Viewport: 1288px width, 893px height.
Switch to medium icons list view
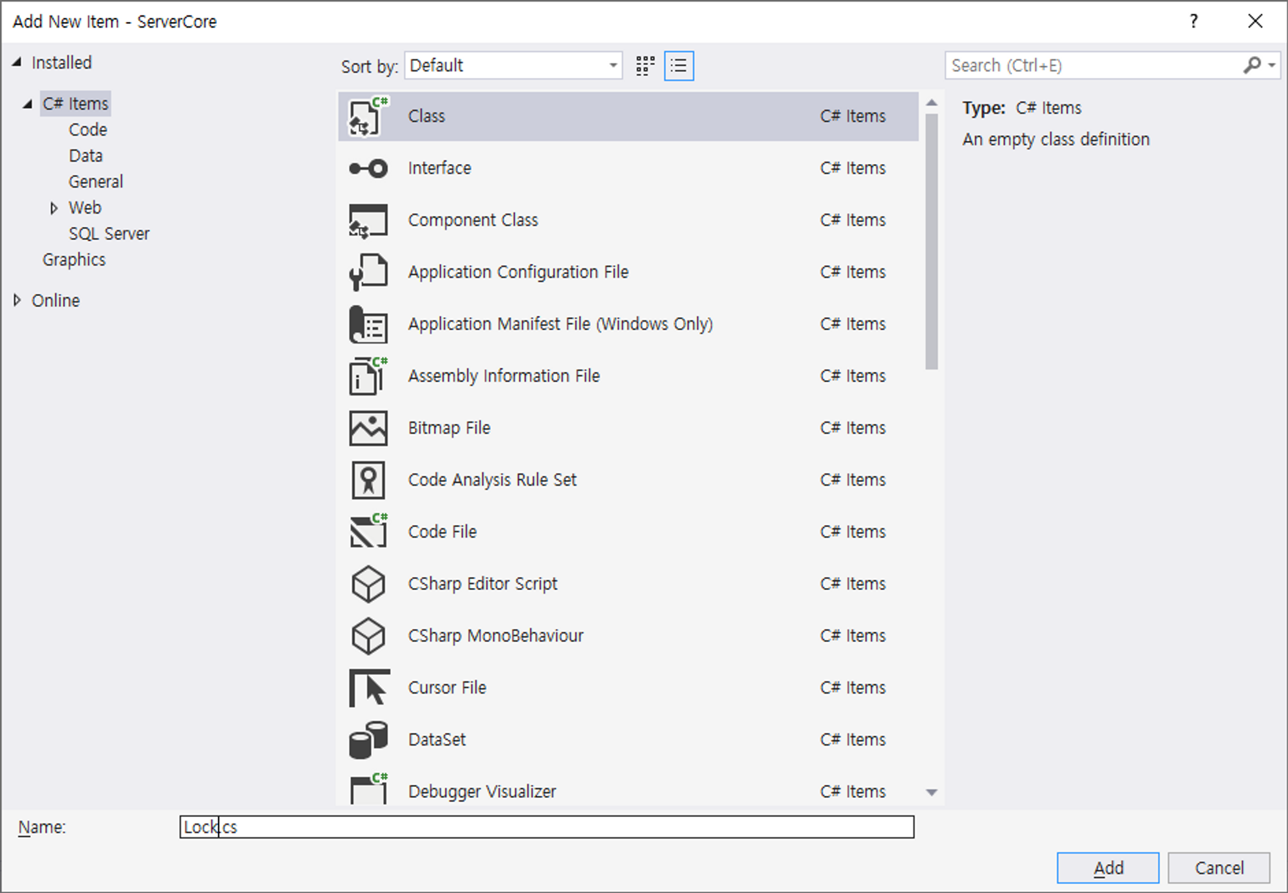point(679,66)
